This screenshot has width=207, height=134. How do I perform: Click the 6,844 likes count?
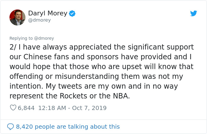pos(27,108)
